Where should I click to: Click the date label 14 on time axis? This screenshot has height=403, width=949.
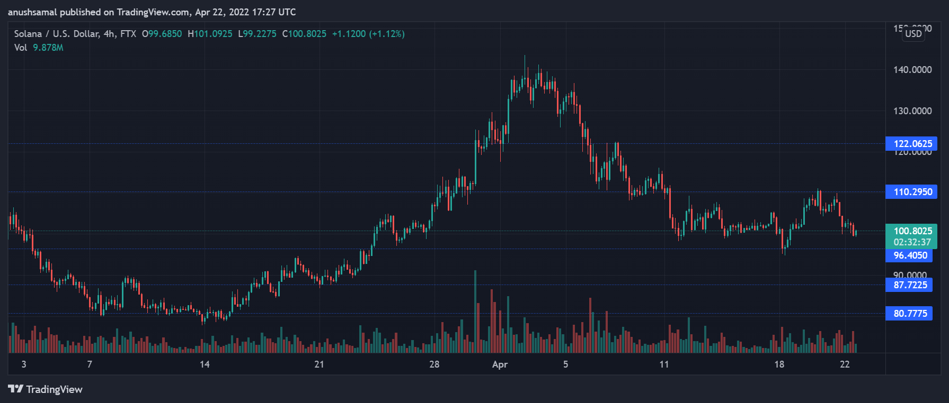(205, 364)
